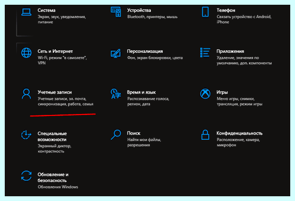Viewport: 295px width, 201px height.
Task: Click the Wi-Fi, режим "в самолете", VPN description
Action: coord(62,60)
